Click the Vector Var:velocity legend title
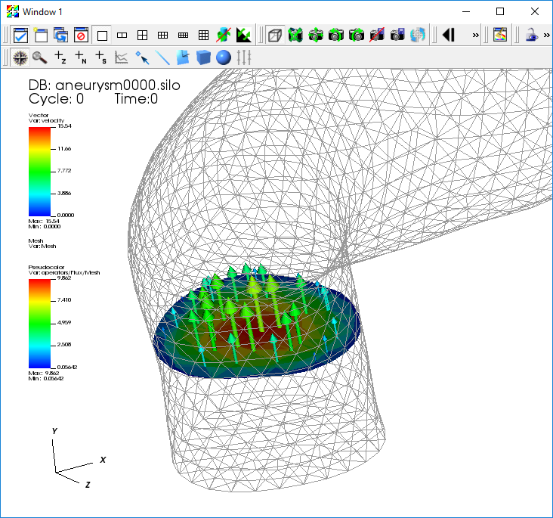This screenshot has width=553, height=518. [47, 118]
